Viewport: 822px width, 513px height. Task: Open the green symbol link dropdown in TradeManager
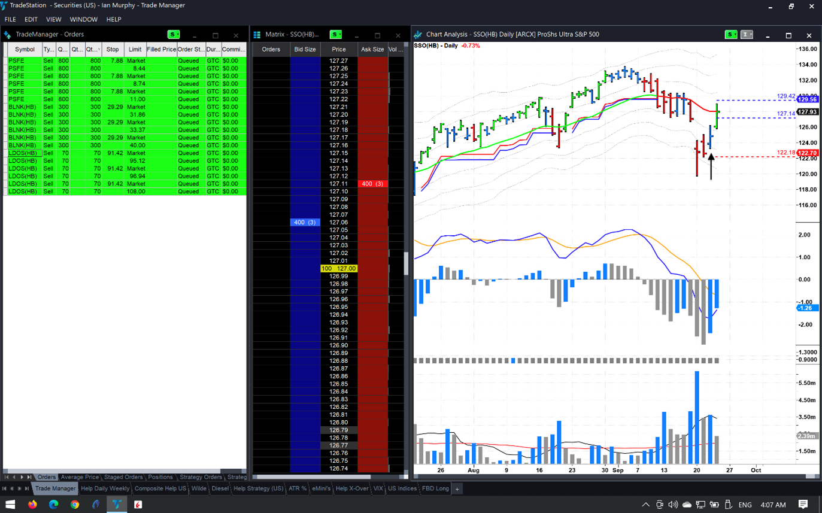coord(174,35)
